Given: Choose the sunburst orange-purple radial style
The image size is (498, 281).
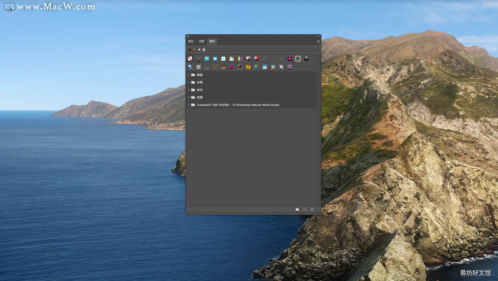Looking at the screenshot, I should click(290, 59).
